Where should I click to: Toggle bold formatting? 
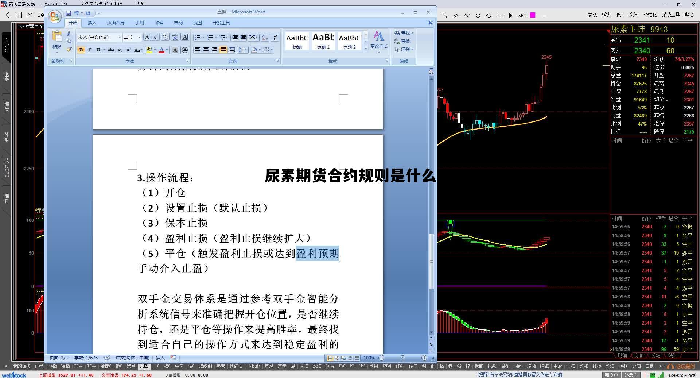point(81,50)
